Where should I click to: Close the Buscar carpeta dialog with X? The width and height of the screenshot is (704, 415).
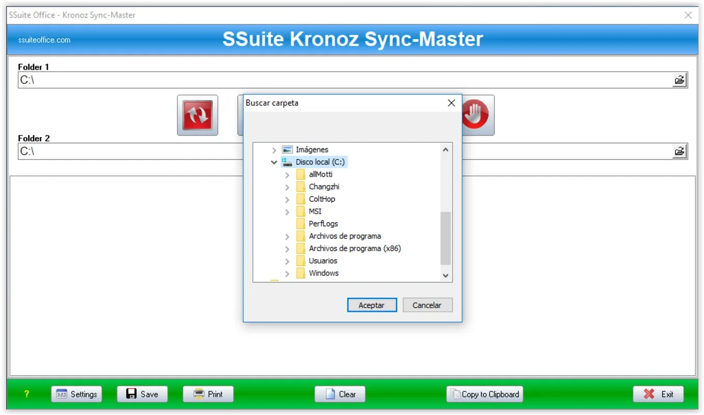pos(451,103)
